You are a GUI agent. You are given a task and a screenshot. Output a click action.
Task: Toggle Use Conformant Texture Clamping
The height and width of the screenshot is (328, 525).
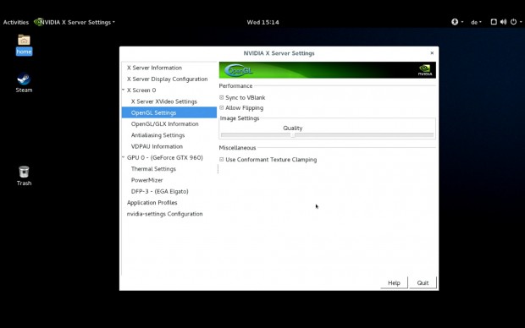click(x=221, y=160)
